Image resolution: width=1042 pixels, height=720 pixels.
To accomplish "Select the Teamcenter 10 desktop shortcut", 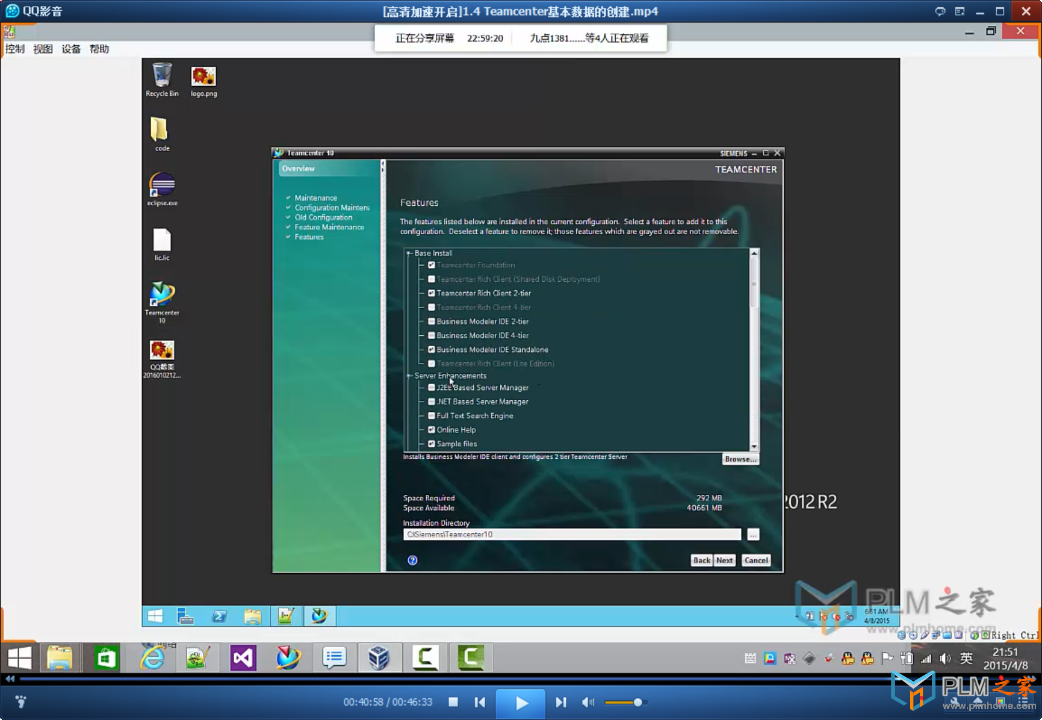I will point(162,302).
